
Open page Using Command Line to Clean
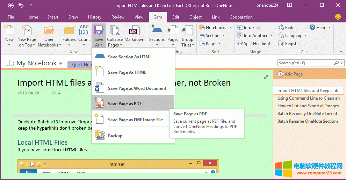point(309,98)
